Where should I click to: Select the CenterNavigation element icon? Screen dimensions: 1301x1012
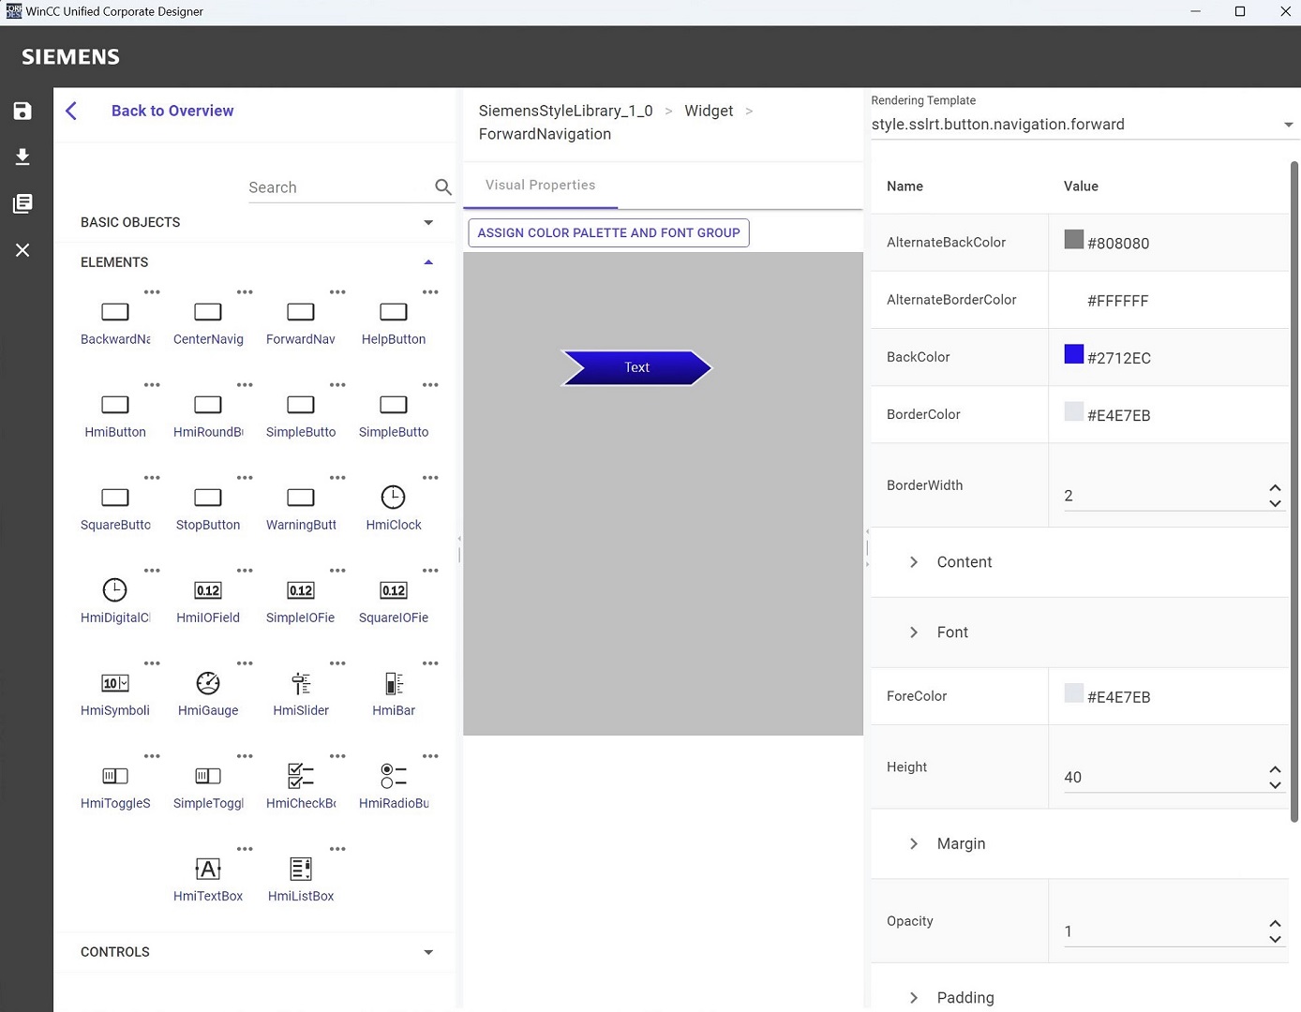point(208,312)
